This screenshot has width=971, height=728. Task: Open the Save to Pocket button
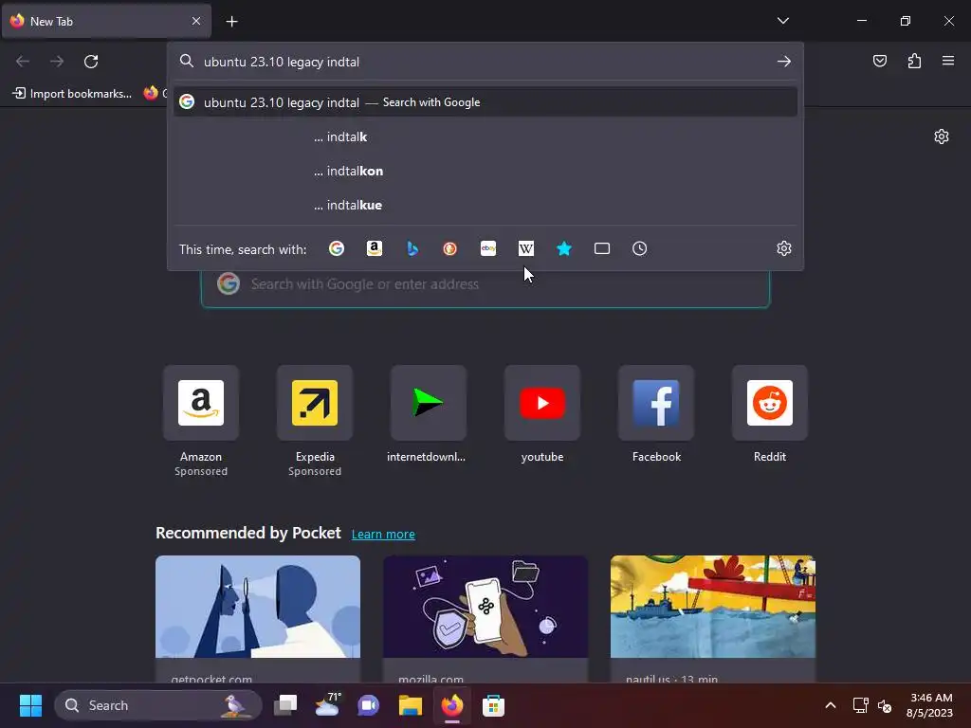point(879,61)
